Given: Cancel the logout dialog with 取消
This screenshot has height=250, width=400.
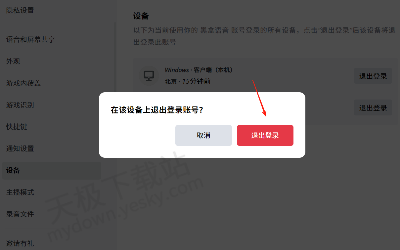Looking at the screenshot, I should click(x=203, y=135).
